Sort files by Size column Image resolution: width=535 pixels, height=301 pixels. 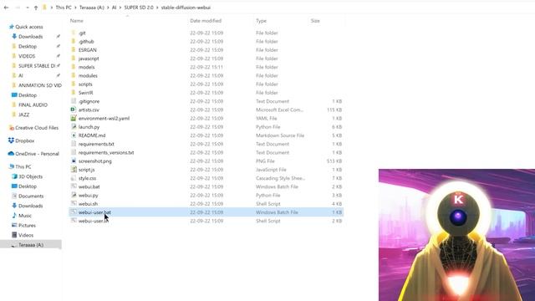(x=315, y=21)
